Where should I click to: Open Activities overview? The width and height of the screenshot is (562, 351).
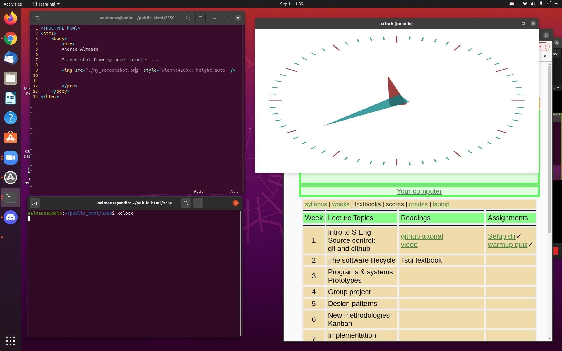13,4
